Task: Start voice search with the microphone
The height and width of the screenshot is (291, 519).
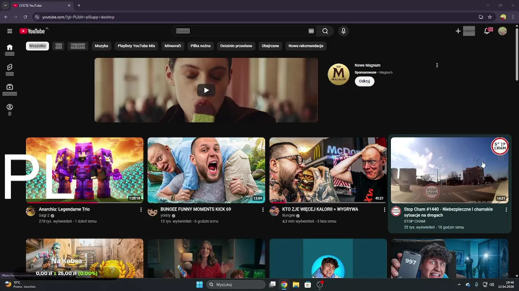Action: click(x=343, y=31)
